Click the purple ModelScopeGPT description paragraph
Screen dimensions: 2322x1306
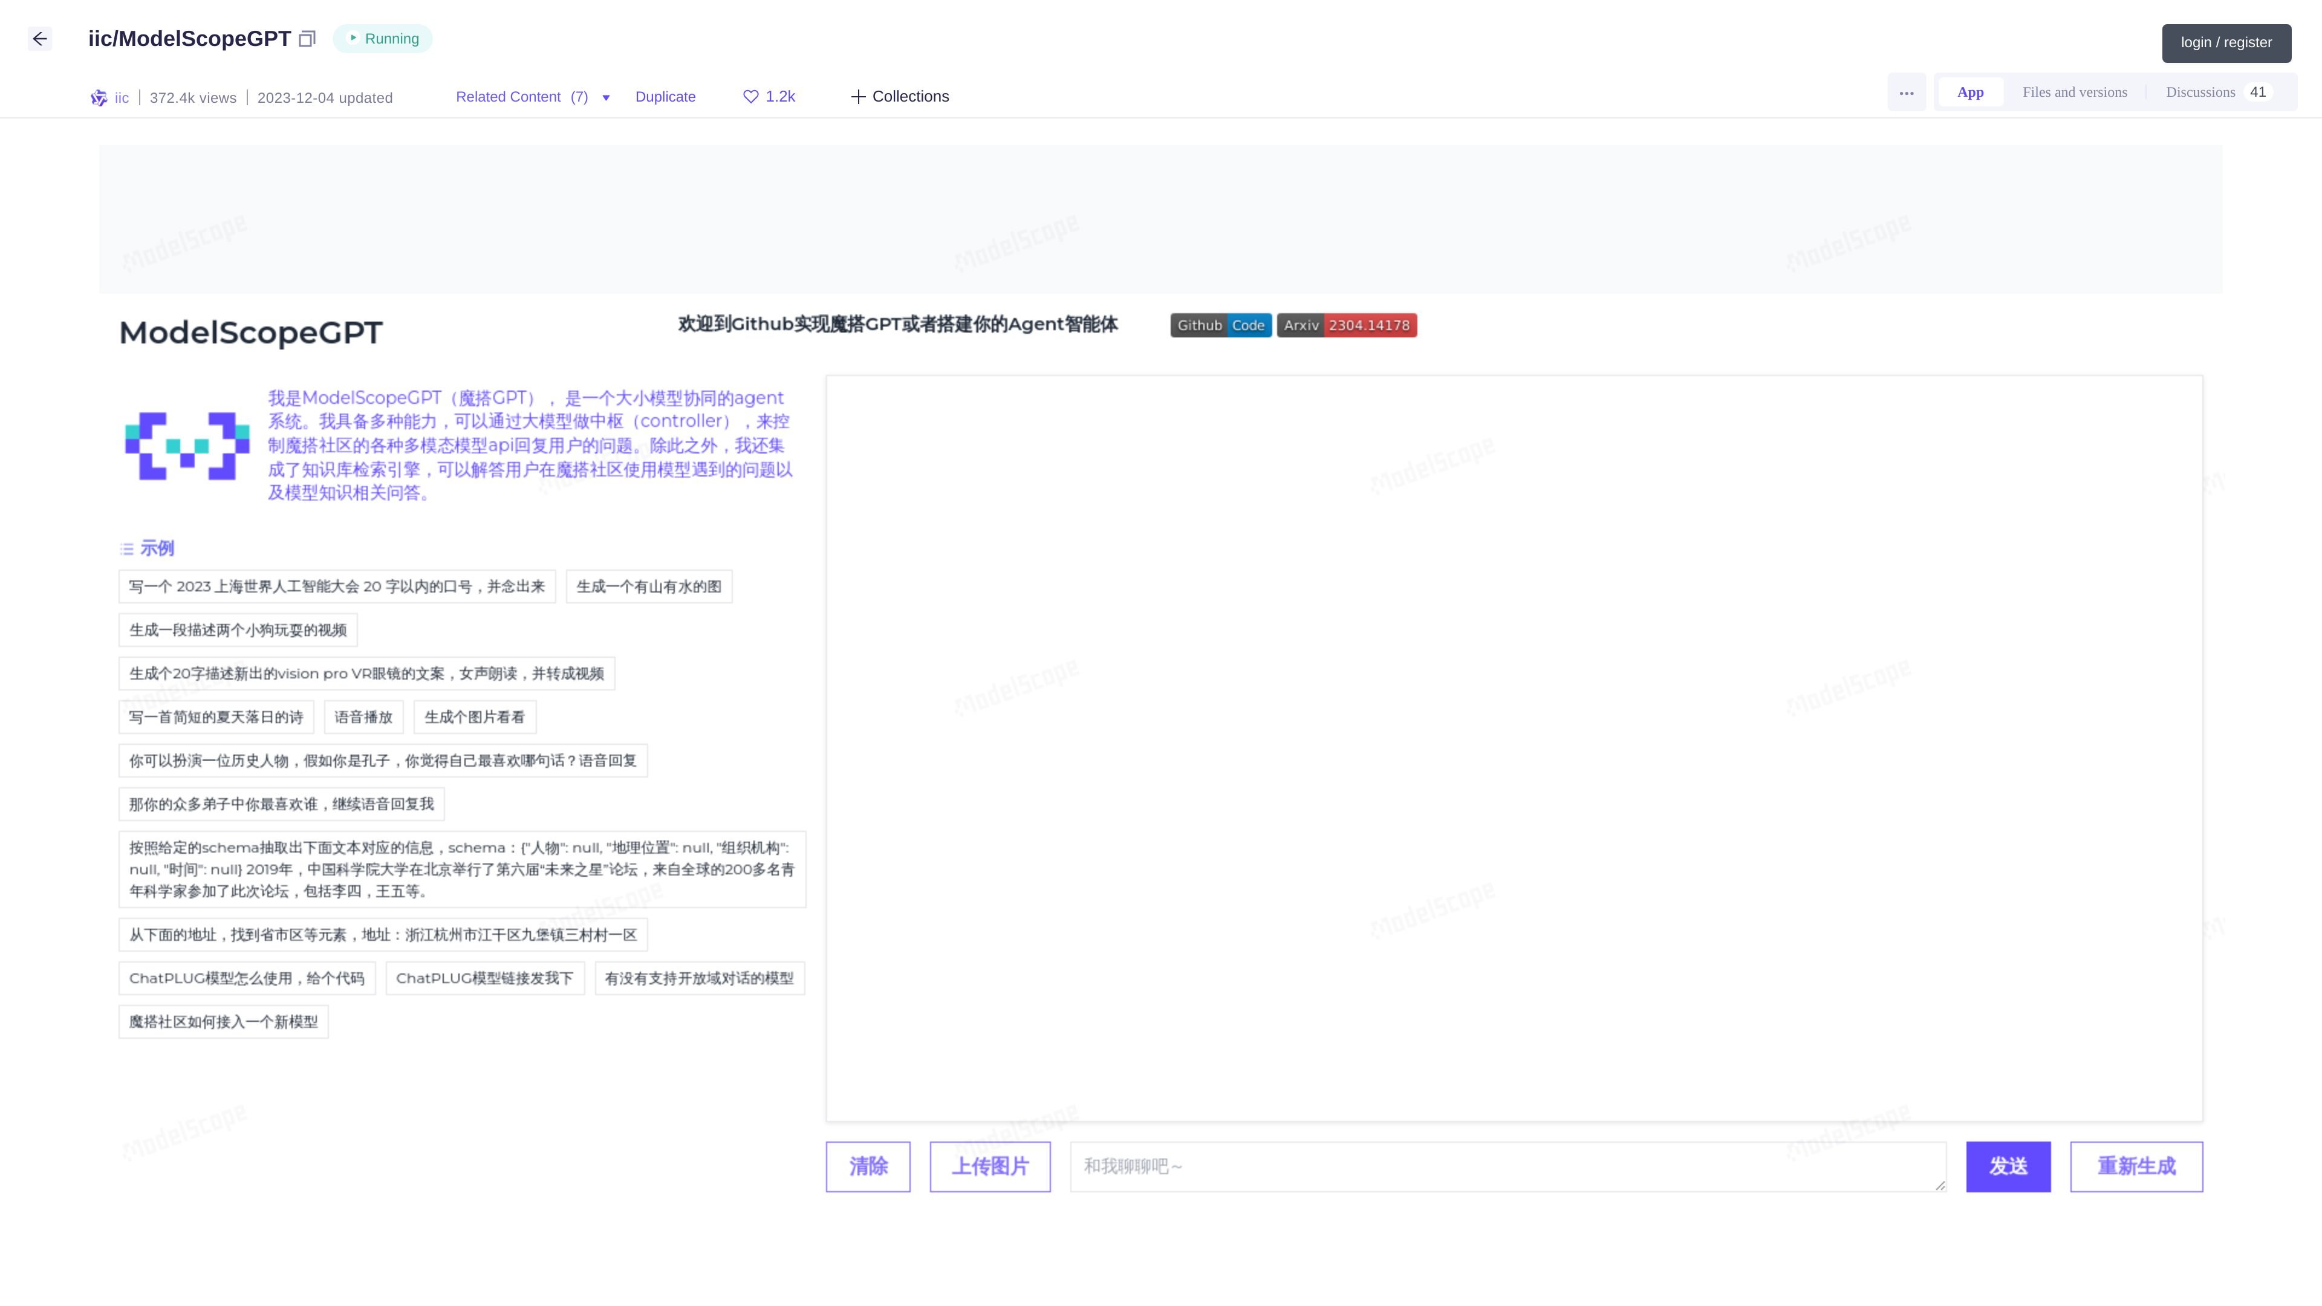530,445
